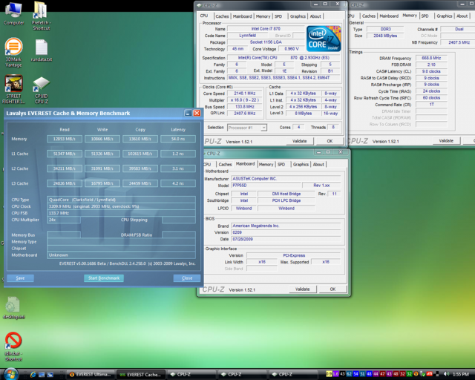Click OK in CPU-Z mainboard window
Viewport: 475px width, 380px height.
tap(332, 289)
